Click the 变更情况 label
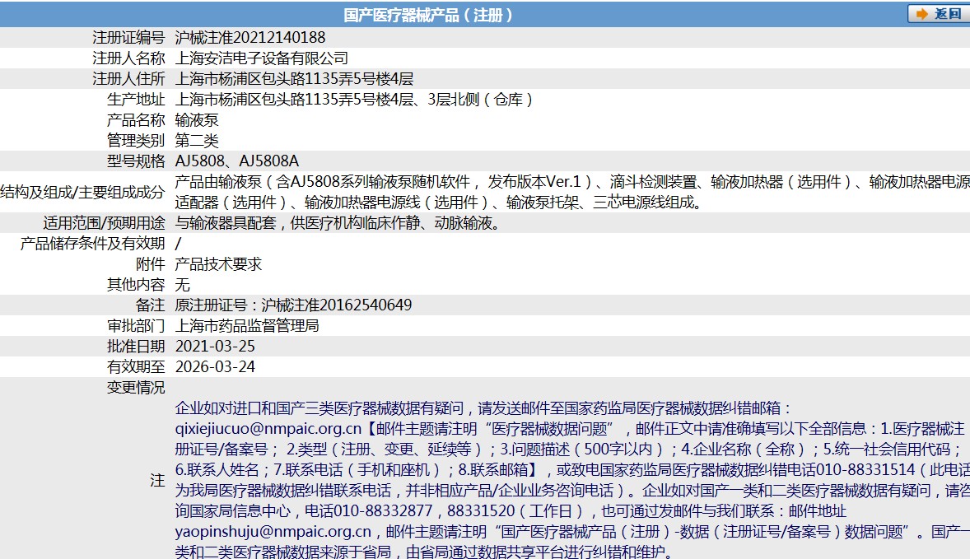 [136, 388]
